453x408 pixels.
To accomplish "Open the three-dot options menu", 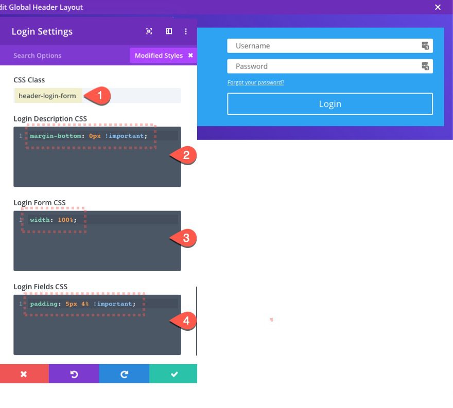I will click(x=186, y=31).
